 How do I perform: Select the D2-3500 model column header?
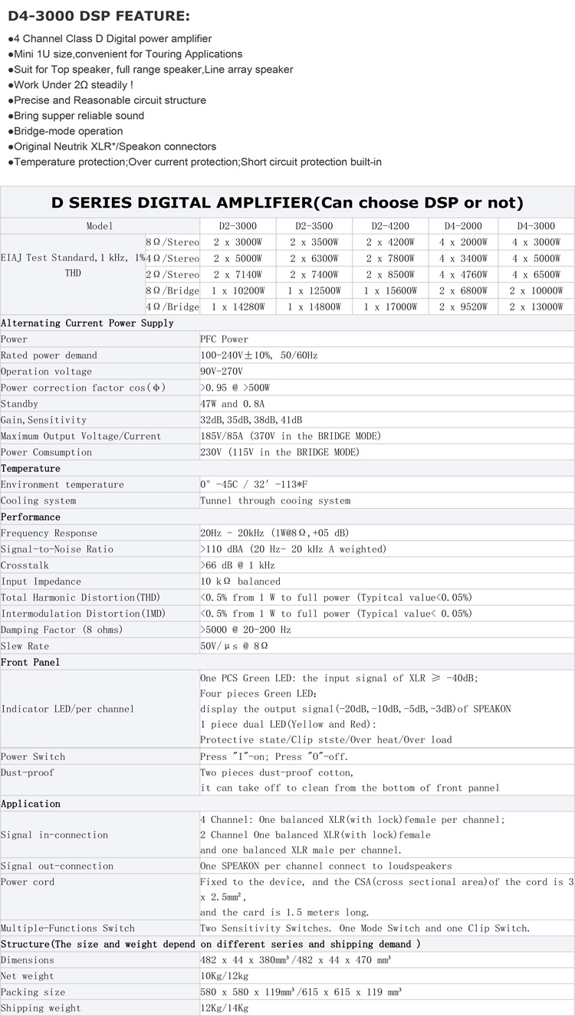pos(314,226)
